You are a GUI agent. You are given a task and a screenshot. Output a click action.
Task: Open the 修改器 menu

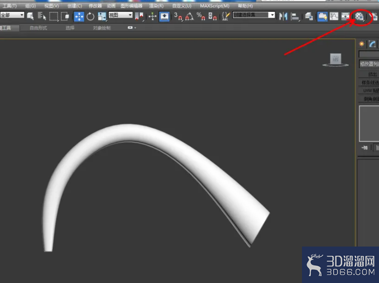tap(95, 6)
